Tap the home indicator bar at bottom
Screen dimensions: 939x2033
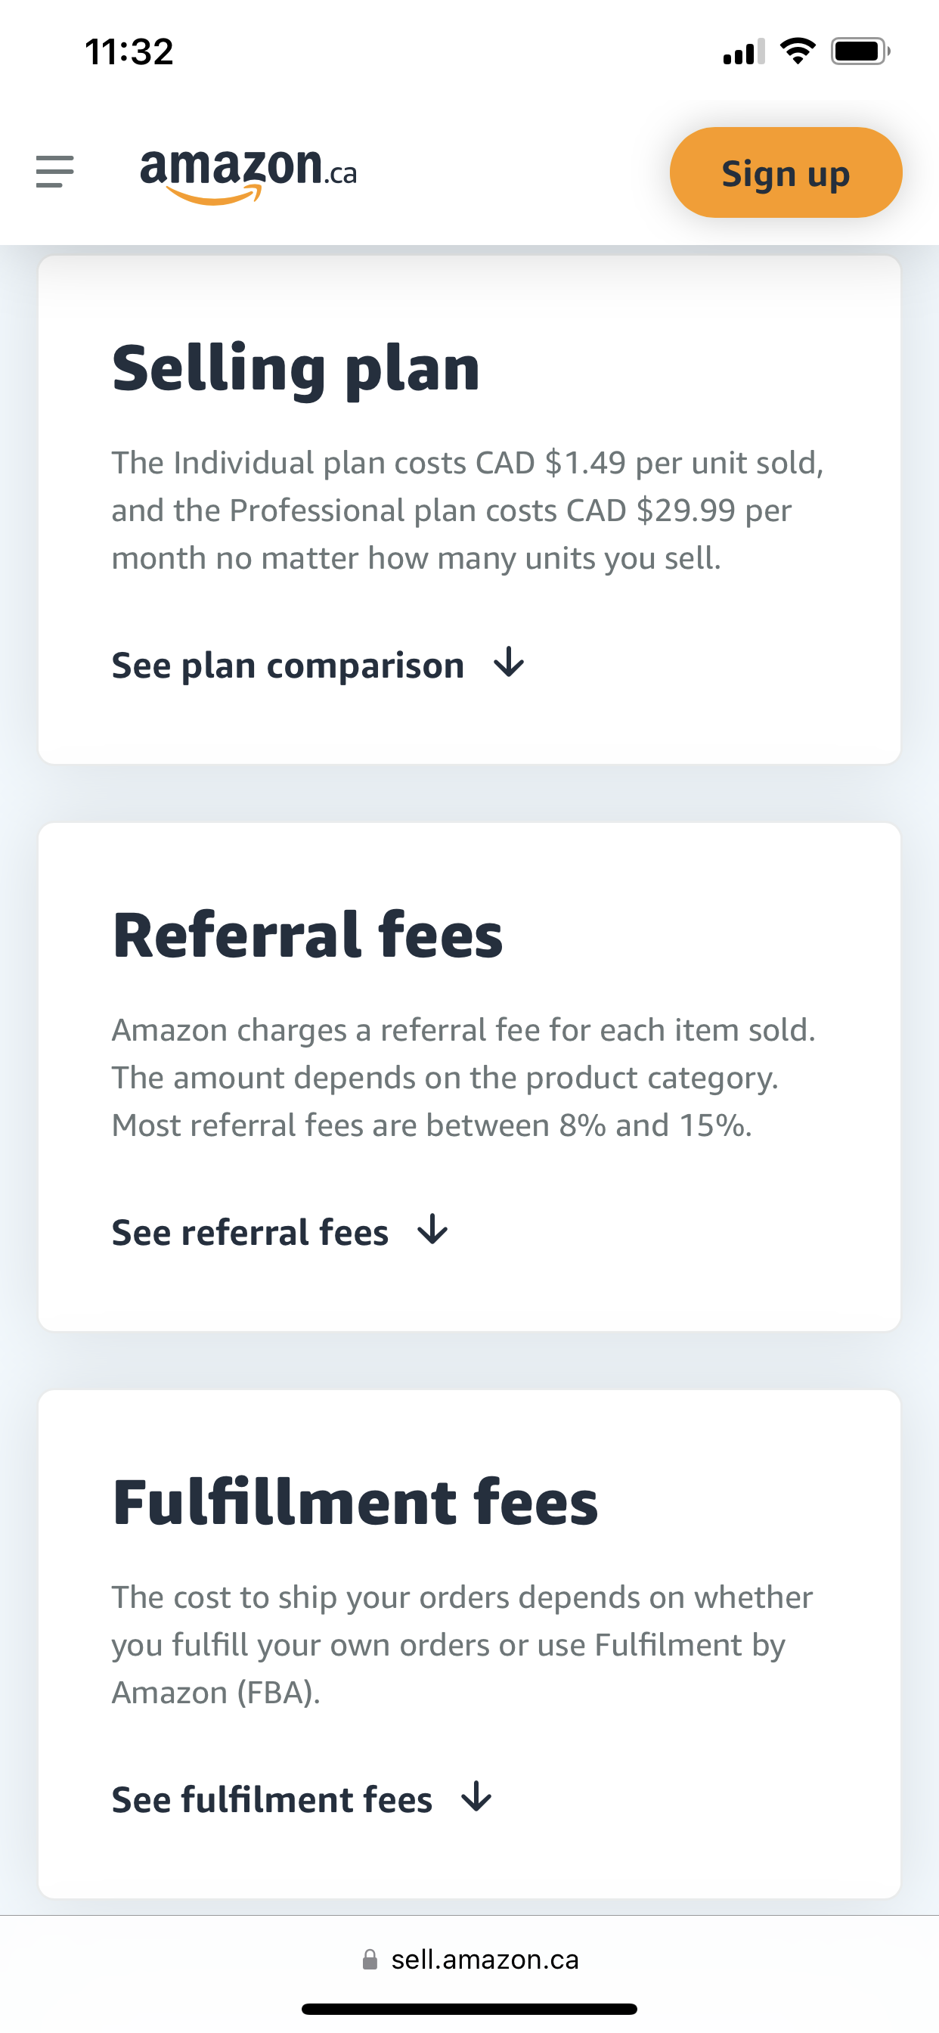coord(469,2009)
